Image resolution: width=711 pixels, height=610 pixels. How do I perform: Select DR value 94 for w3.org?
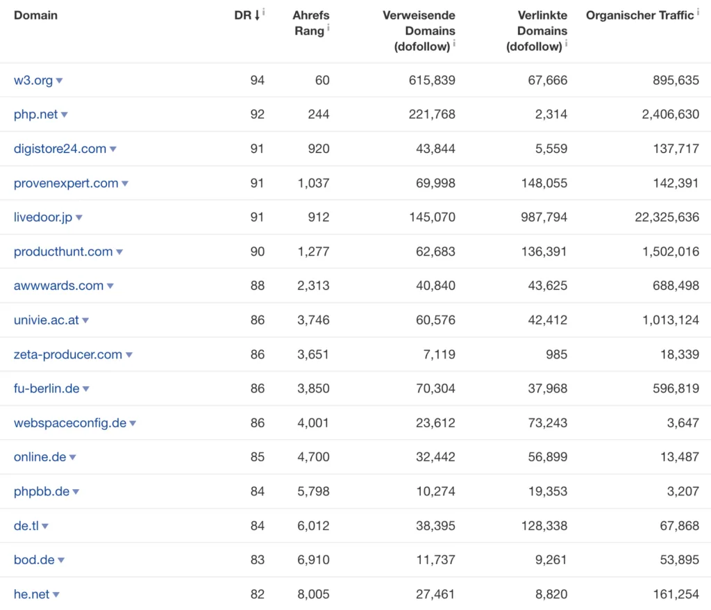click(257, 81)
